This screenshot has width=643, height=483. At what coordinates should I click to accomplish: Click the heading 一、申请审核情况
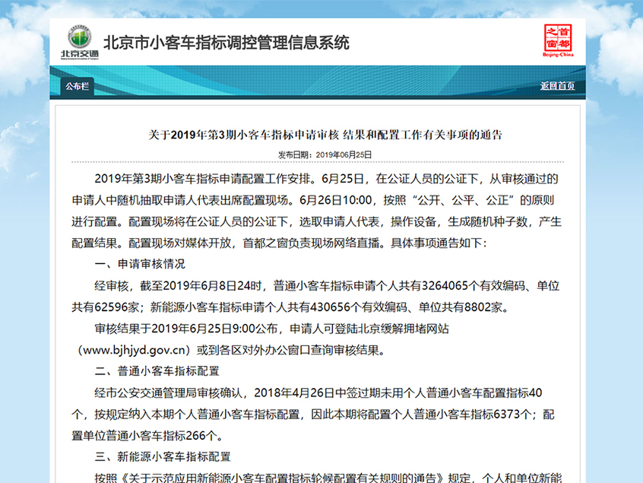pyautogui.click(x=140, y=264)
